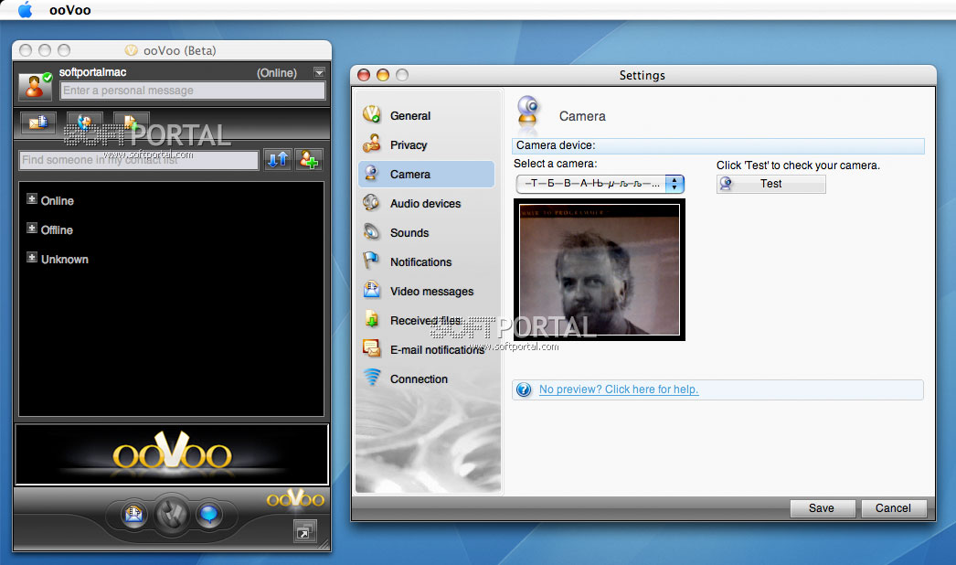The image size is (956, 565).
Task: Click the Apple menu icon
Action: [25, 10]
